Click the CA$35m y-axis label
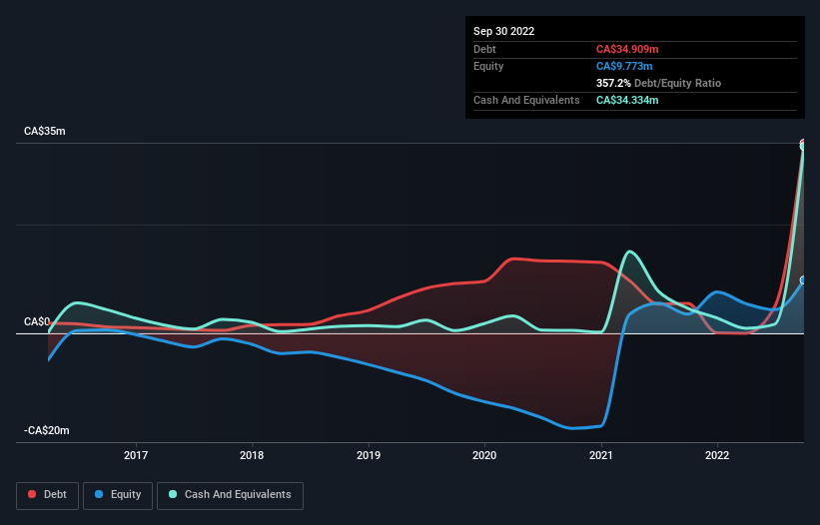Screen dimensions: 820x525 tap(45, 131)
